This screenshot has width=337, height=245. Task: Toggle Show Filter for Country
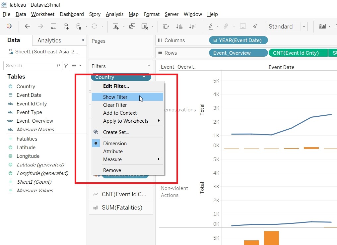pos(115,97)
